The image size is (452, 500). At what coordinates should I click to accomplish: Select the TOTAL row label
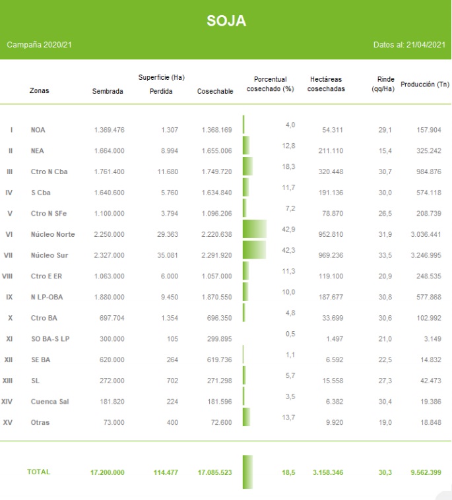click(x=38, y=472)
